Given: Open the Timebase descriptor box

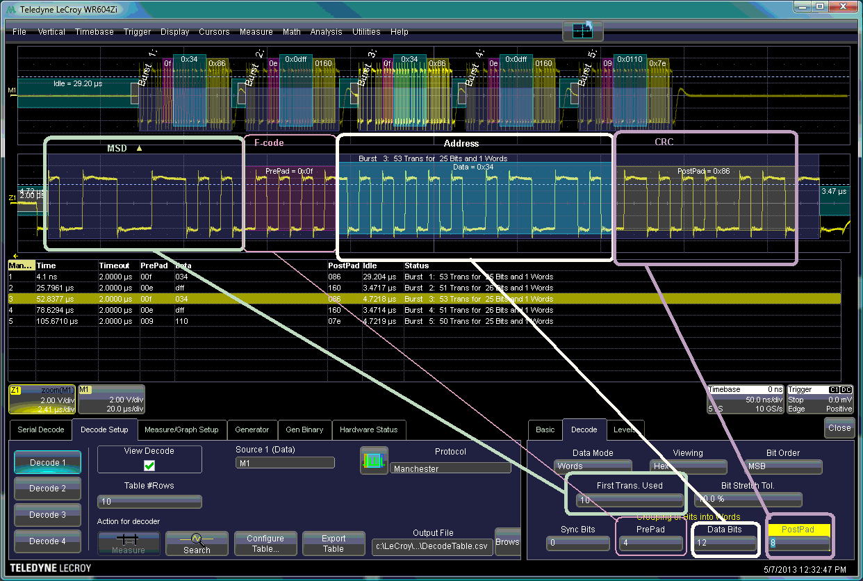Looking at the screenshot, I should coord(745,399).
